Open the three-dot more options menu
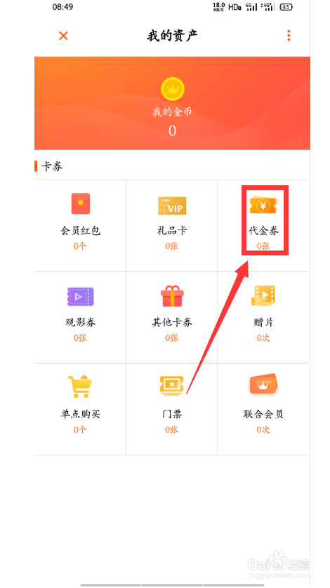Image resolution: width=330 pixels, height=588 pixels. (x=289, y=36)
